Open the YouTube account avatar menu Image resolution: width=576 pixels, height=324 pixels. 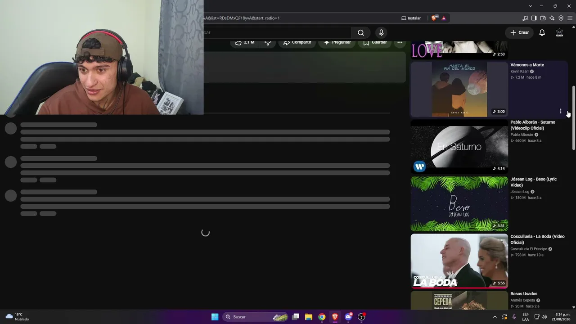pos(559,32)
